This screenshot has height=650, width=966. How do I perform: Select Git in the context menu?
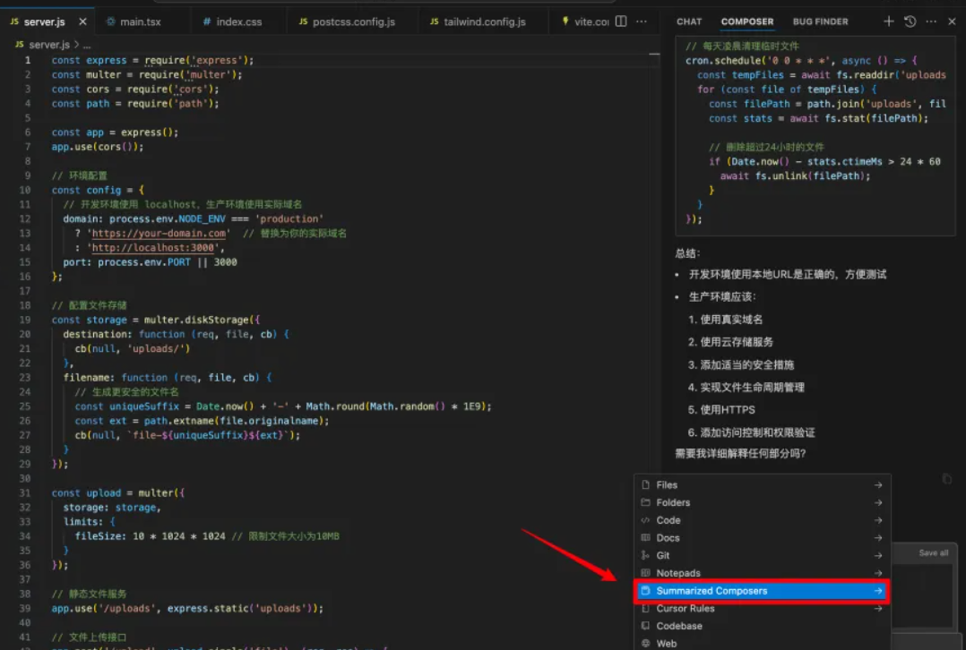[762, 555]
